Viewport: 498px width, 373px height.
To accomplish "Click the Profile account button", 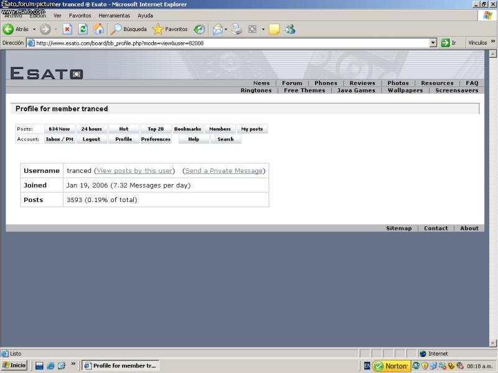I will 123,139.
